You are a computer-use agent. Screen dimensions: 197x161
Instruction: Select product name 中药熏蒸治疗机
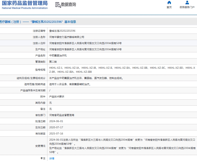tap(58, 56)
